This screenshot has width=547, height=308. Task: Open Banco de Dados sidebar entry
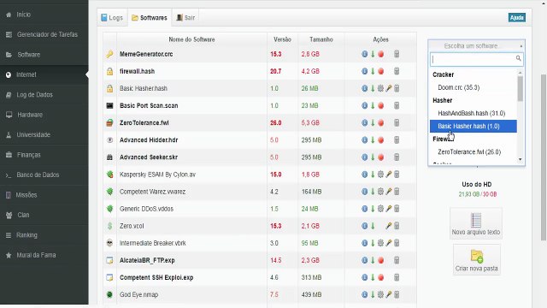(44, 175)
